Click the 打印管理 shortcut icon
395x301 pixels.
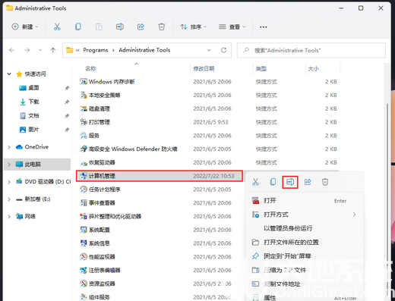pos(84,122)
